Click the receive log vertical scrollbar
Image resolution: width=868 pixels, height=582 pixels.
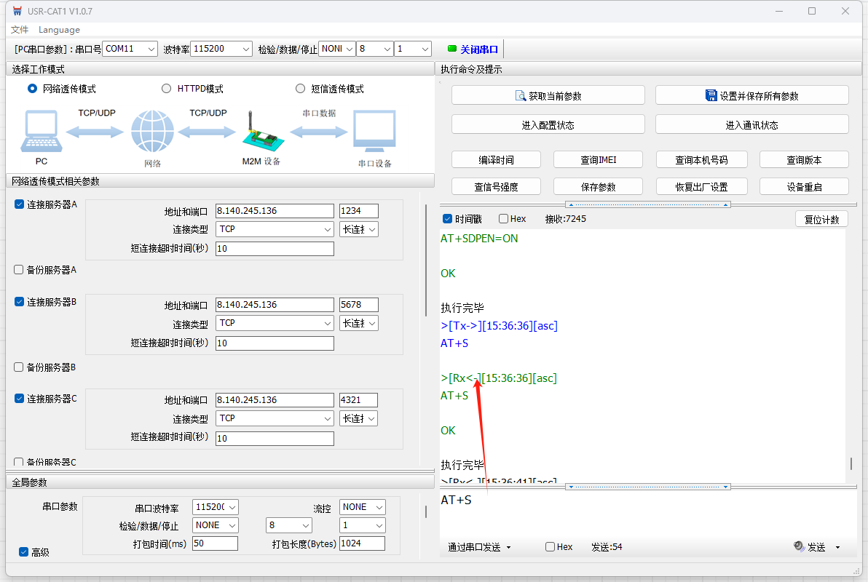pyautogui.click(x=850, y=463)
